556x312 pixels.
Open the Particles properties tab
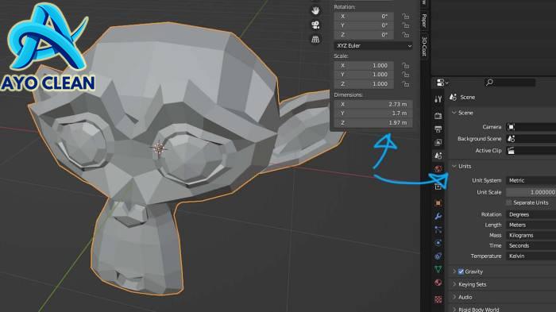point(438,229)
